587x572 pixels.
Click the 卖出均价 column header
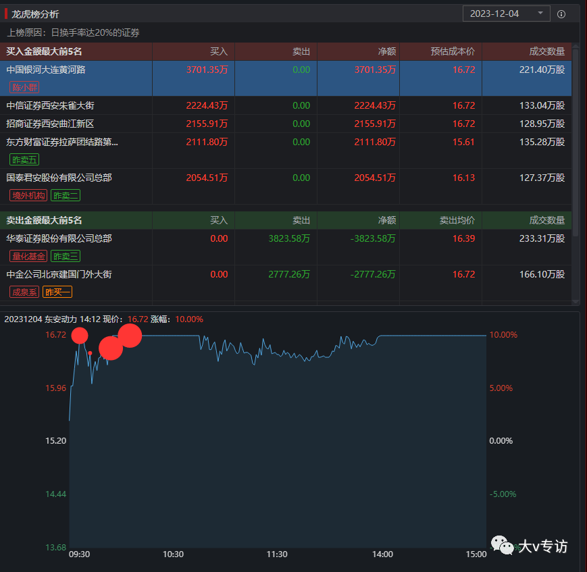pos(457,220)
